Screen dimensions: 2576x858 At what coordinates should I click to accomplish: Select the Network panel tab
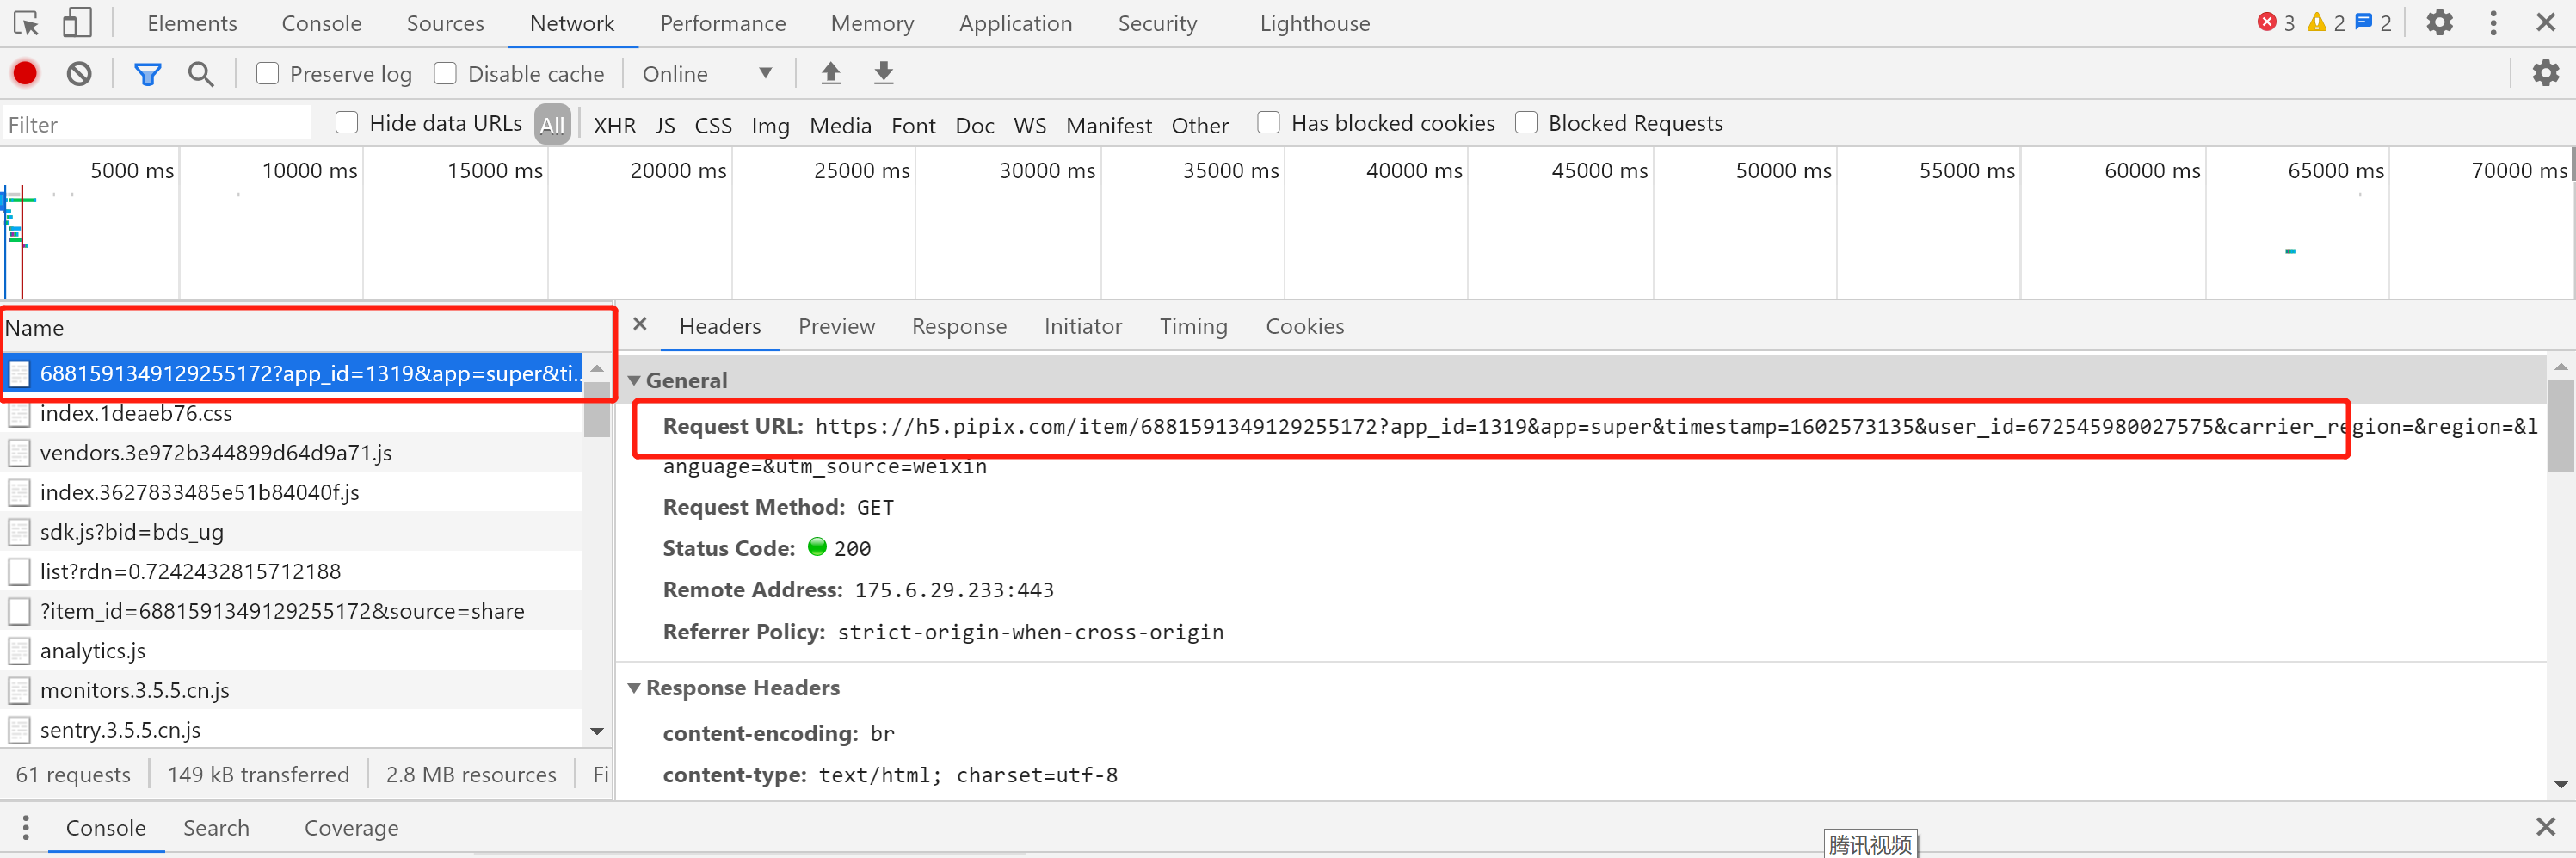(x=572, y=23)
